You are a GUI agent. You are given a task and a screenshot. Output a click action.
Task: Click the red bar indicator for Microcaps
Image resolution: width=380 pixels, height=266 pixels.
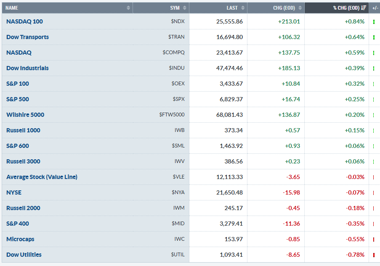[x=374, y=239]
